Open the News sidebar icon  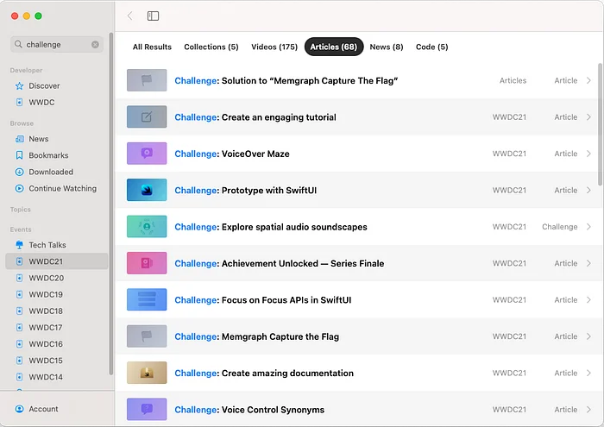[20, 139]
